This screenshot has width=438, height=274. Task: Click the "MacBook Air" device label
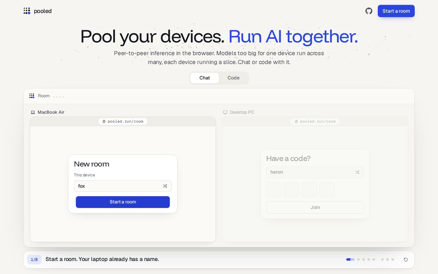tap(51, 112)
